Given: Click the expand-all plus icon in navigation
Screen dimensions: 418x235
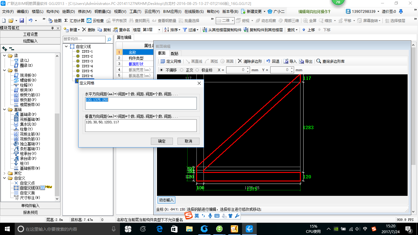Looking at the screenshot, I should coord(5,48).
